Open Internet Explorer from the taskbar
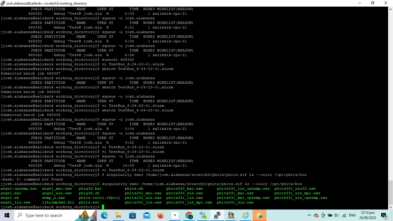Screen dimensions: 393x221 click(245, 215)
